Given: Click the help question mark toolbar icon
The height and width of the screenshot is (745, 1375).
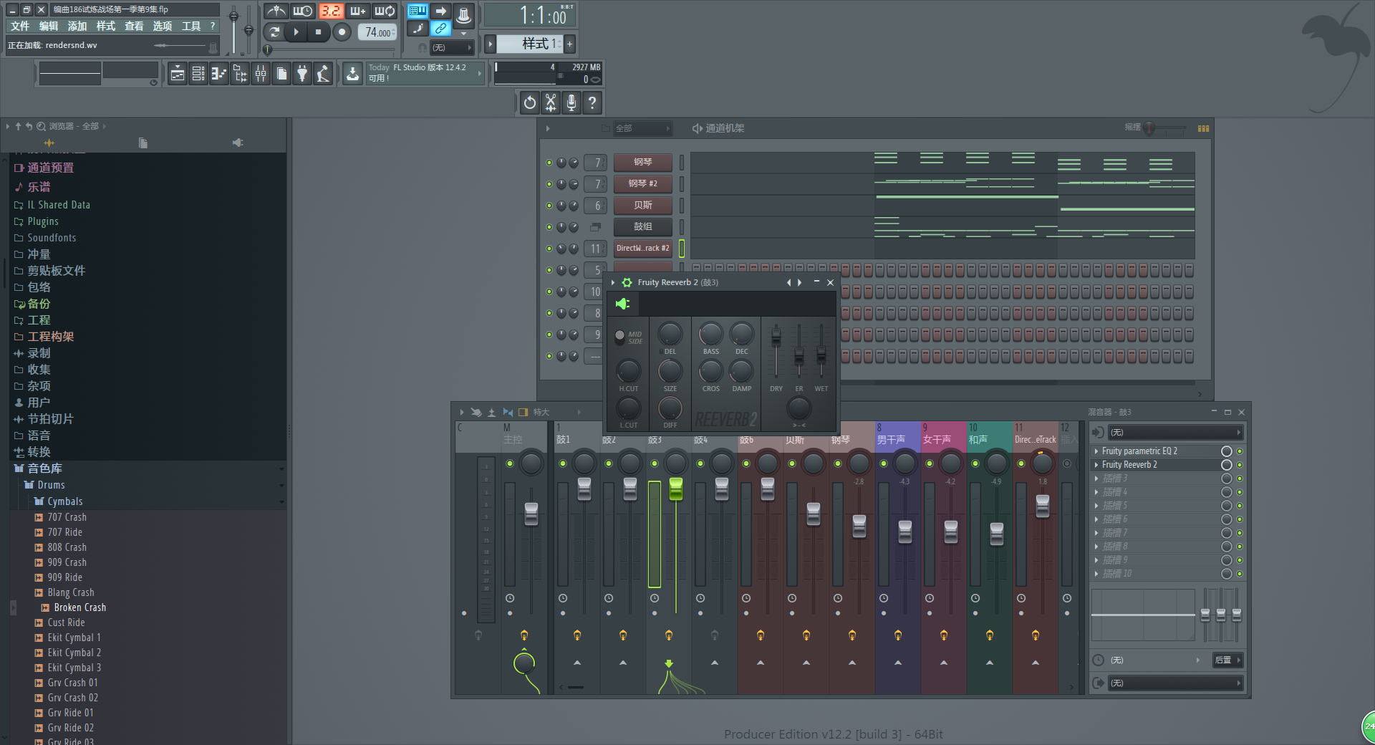Looking at the screenshot, I should coord(592,102).
